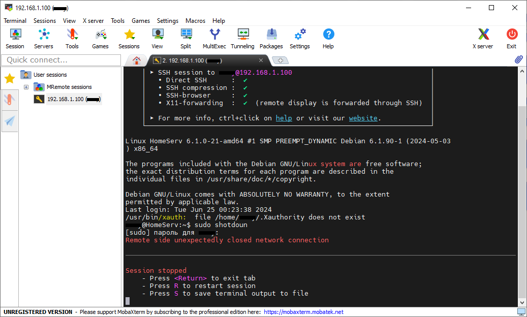
Task: Open the Help question mark icon
Action: tap(328, 39)
